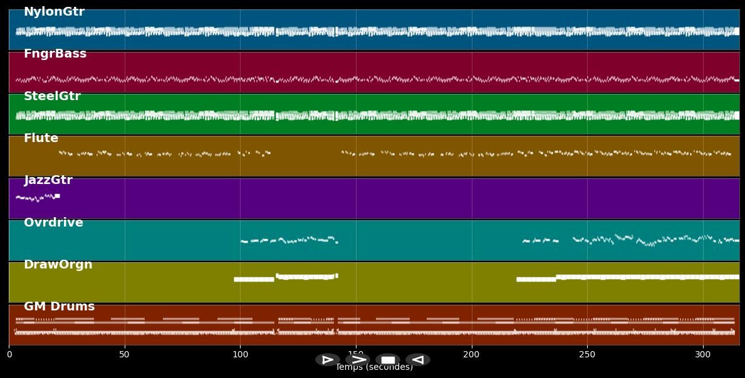Click the SteelGtr track name

tap(52, 96)
